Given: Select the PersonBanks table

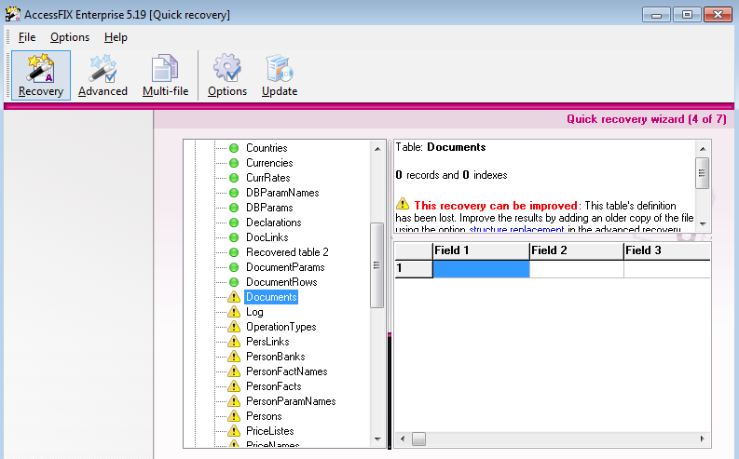Looking at the screenshot, I should pyautogui.click(x=276, y=357).
